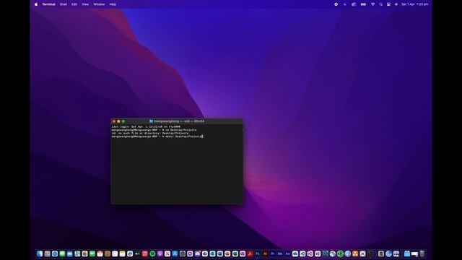Open the Terminal application menu
462x260 pixels.
click(x=48, y=4)
